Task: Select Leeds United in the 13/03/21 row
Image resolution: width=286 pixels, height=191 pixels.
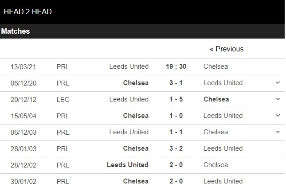Action: (129, 66)
